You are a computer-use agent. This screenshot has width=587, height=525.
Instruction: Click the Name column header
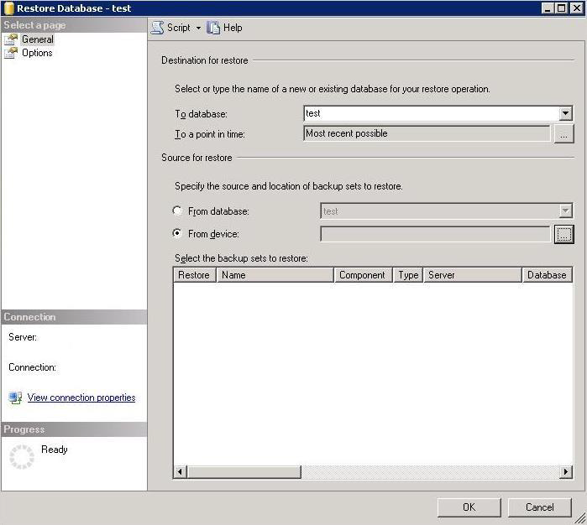pos(275,275)
